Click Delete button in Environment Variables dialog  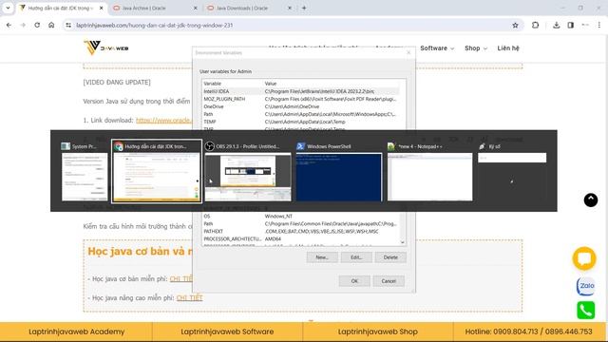(x=390, y=257)
